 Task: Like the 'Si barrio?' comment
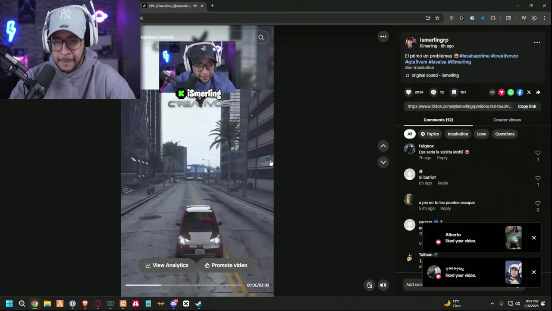(x=538, y=178)
